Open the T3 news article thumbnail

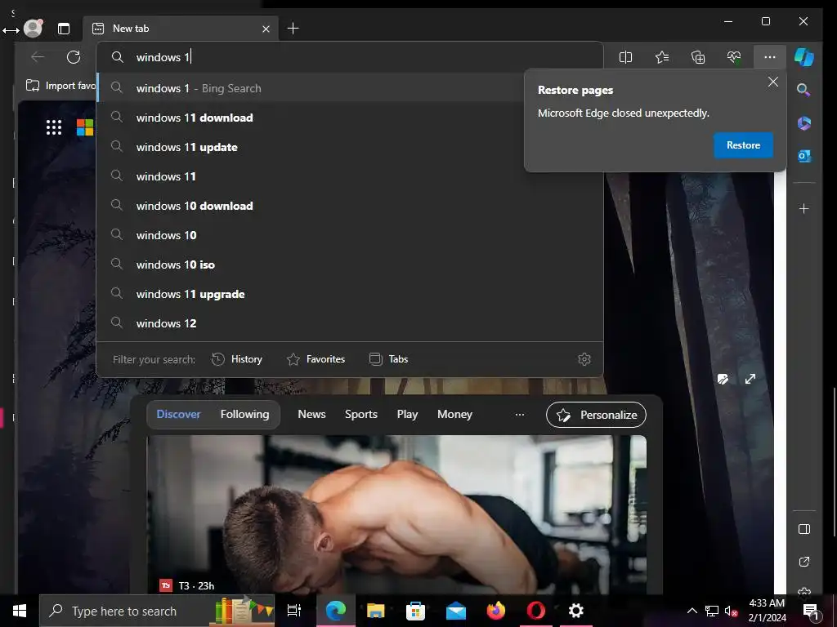point(396,514)
